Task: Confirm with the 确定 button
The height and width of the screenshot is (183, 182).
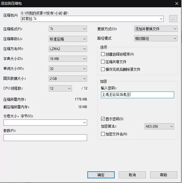Action: (x=101, y=175)
